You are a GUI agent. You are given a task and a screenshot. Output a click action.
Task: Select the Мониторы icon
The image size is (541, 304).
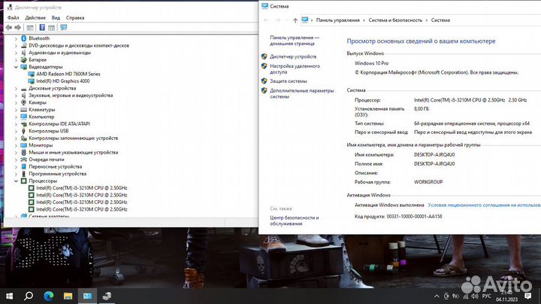click(23, 145)
